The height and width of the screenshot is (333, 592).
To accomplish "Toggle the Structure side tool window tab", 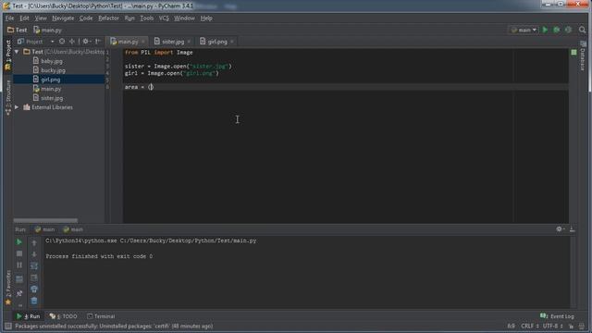I will [8, 97].
